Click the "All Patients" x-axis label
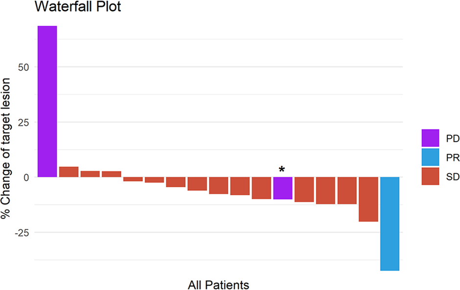This screenshot has width=460, height=290. (218, 285)
